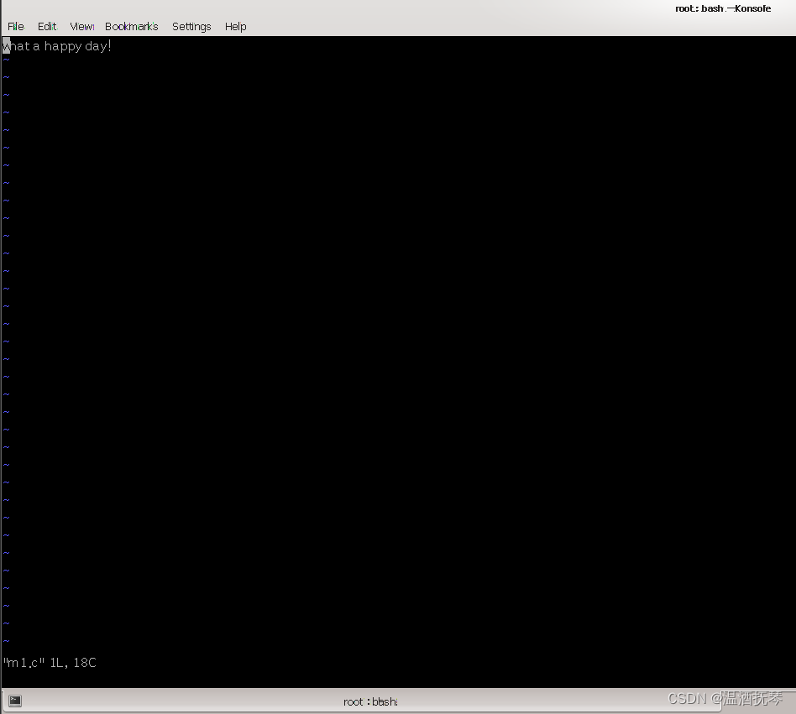Click inside the black terminal text area
Viewport: 796px width, 714px height.
378,336
